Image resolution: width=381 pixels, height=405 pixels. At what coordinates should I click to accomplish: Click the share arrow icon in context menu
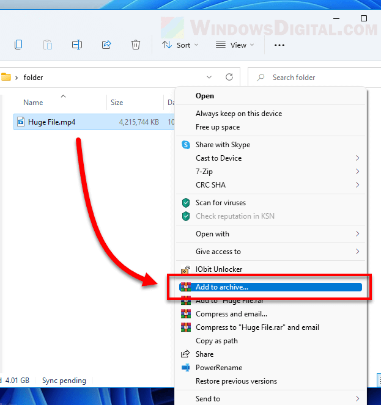pos(185,354)
